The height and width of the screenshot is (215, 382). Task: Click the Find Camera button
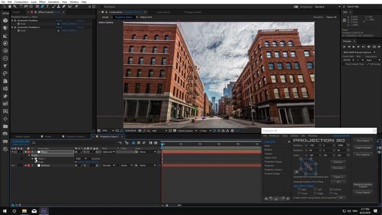point(363,141)
